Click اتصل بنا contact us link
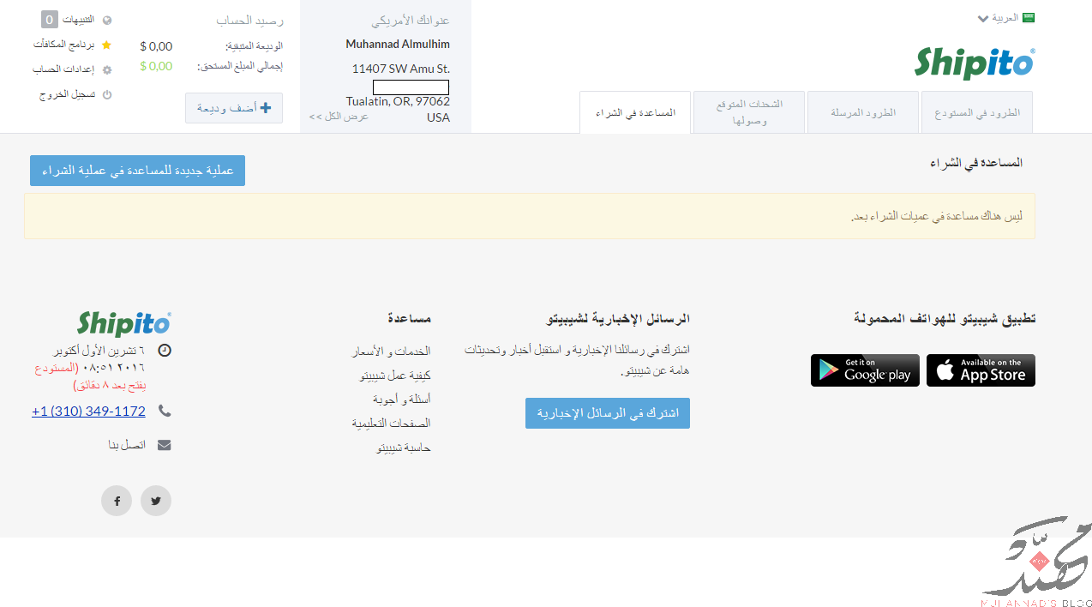1092x607 pixels. point(127,445)
